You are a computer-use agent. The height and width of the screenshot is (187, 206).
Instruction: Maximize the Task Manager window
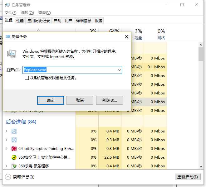pos(182,5)
